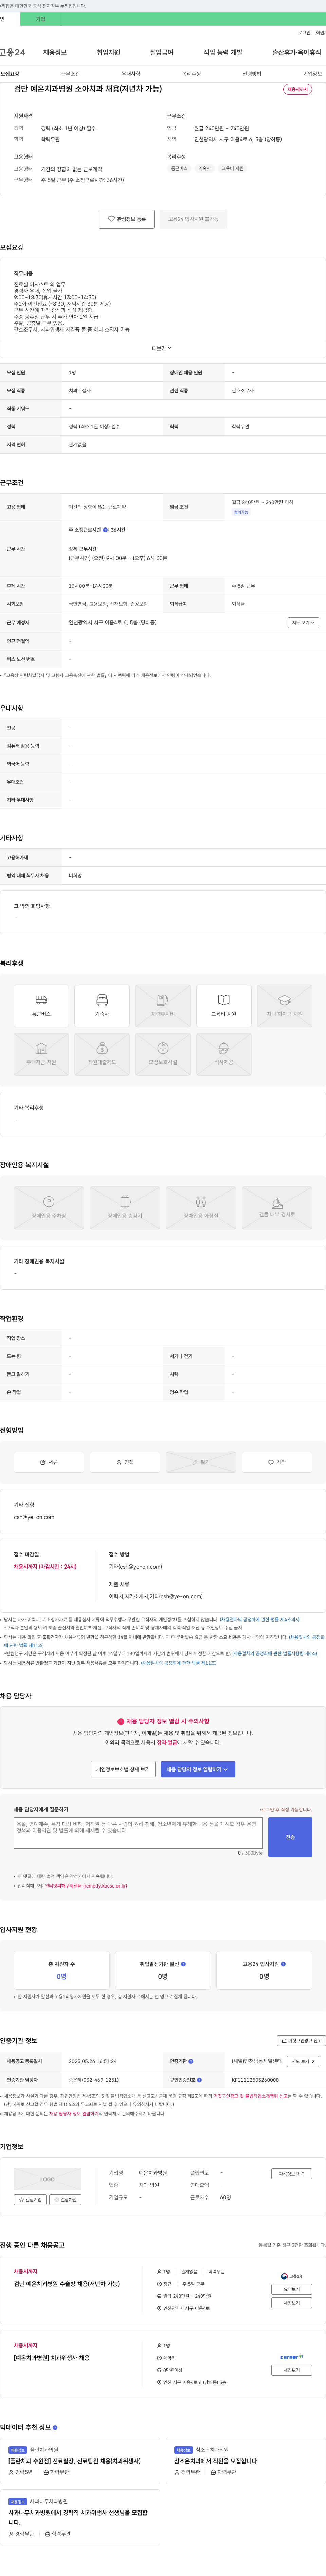Click the 로그인 link at top
Image resolution: width=326 pixels, height=2576 pixels.
(304, 33)
